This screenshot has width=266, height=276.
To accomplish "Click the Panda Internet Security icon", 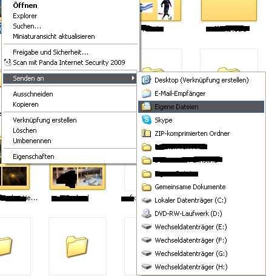I will (x=8, y=62).
